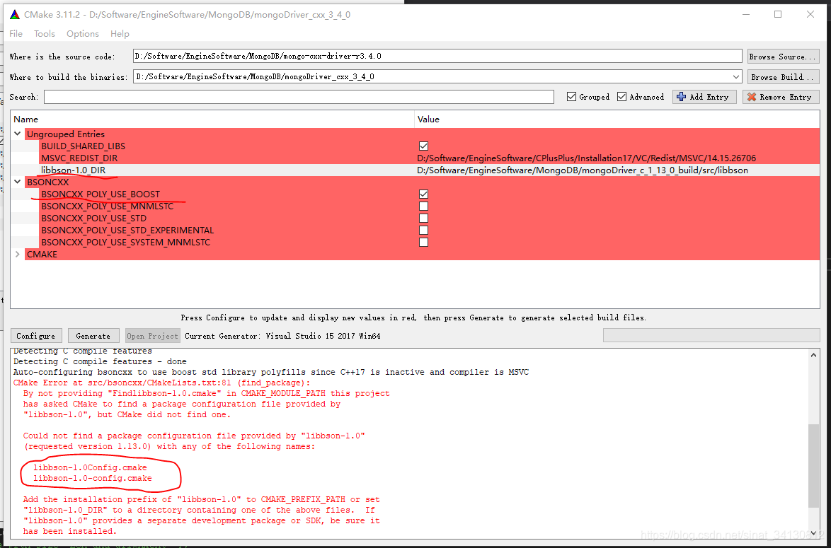This screenshot has height=548, width=831.
Task: Expand the CMAKE group
Action: 18,254
